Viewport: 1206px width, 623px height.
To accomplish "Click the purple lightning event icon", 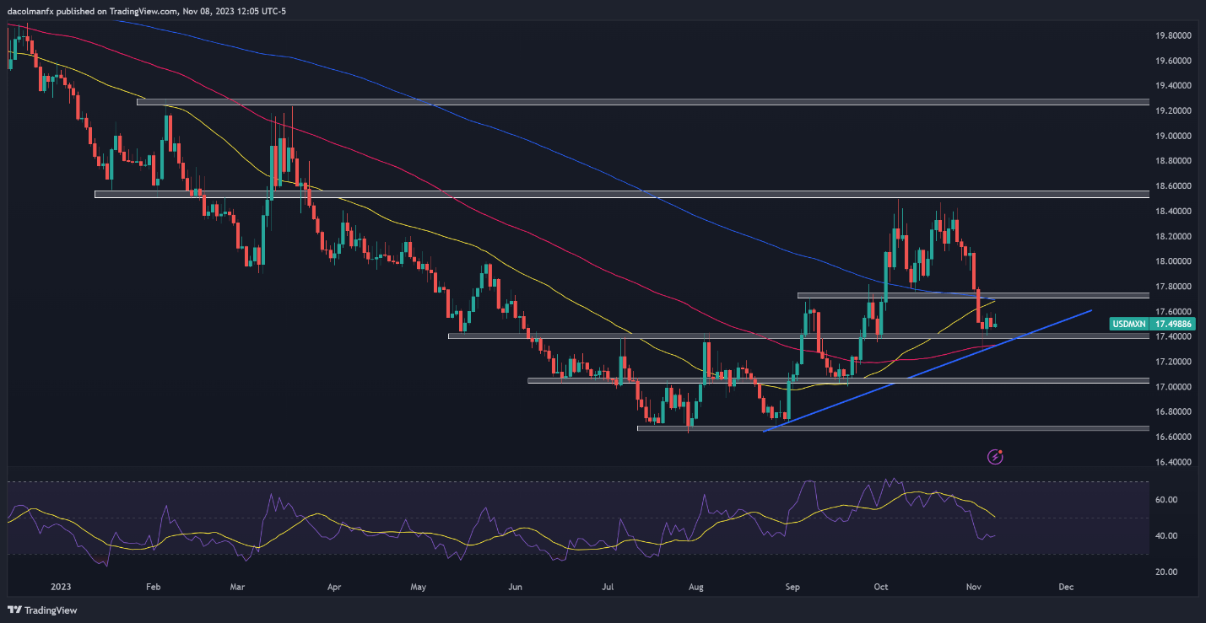I will click(995, 457).
